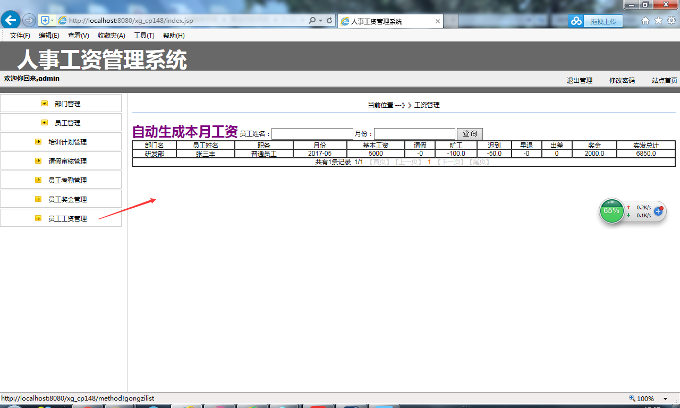Image resolution: width=680 pixels, height=408 pixels.
Task: Click the 研发部 table cell
Action: (x=154, y=154)
